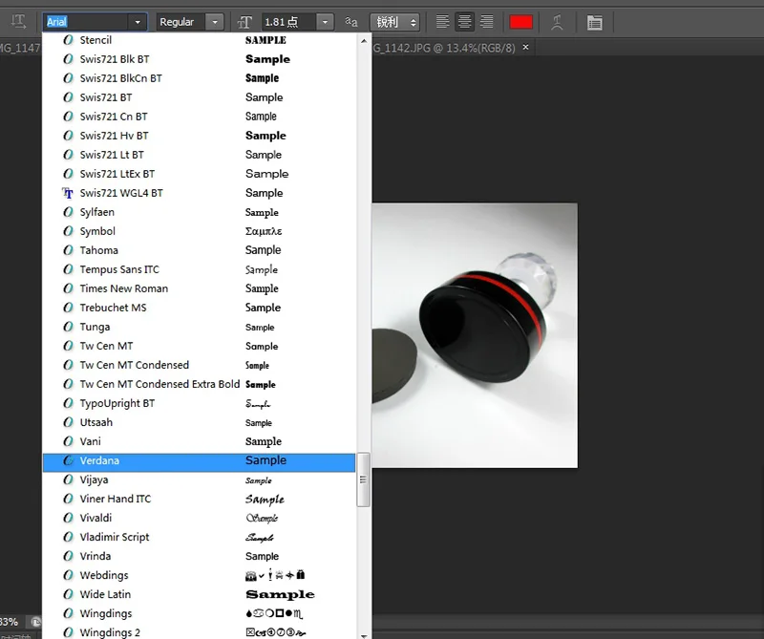Click the font size icon
Screen dimensions: 764x639
point(244,22)
